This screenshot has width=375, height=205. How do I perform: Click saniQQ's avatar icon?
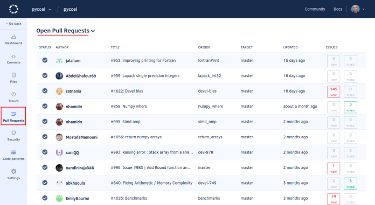pyautogui.click(x=59, y=152)
